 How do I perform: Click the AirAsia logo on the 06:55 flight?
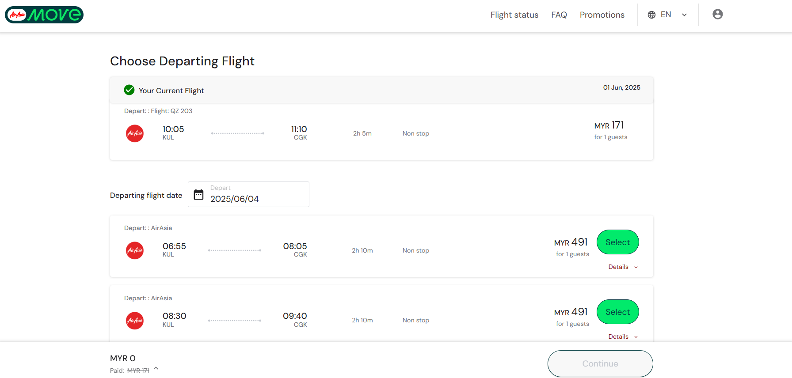[135, 250]
